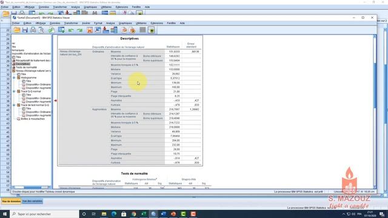Open Chrome from taskbar

(x=134, y=214)
